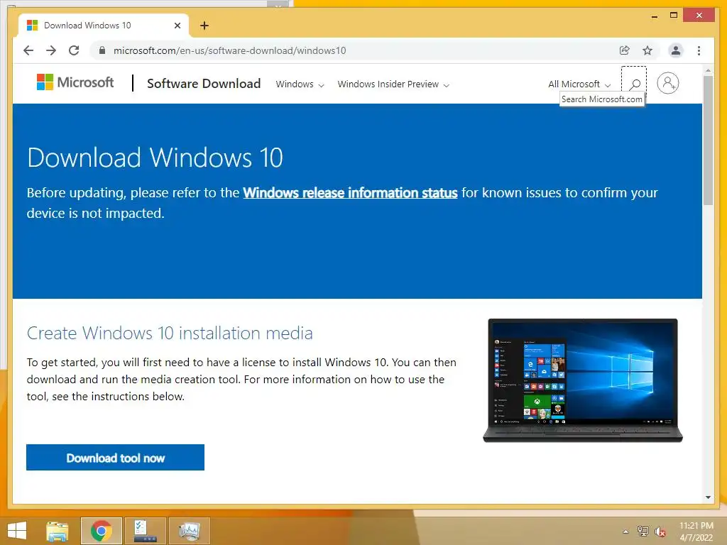Open the Windows Start button

[x=17, y=531]
